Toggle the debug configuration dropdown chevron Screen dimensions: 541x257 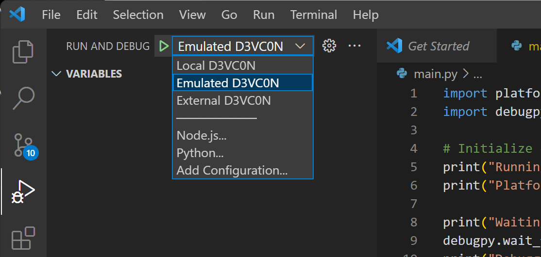click(300, 47)
